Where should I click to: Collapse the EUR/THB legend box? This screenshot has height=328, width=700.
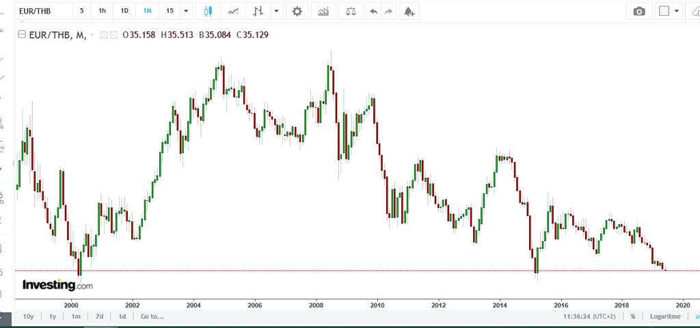22,36
